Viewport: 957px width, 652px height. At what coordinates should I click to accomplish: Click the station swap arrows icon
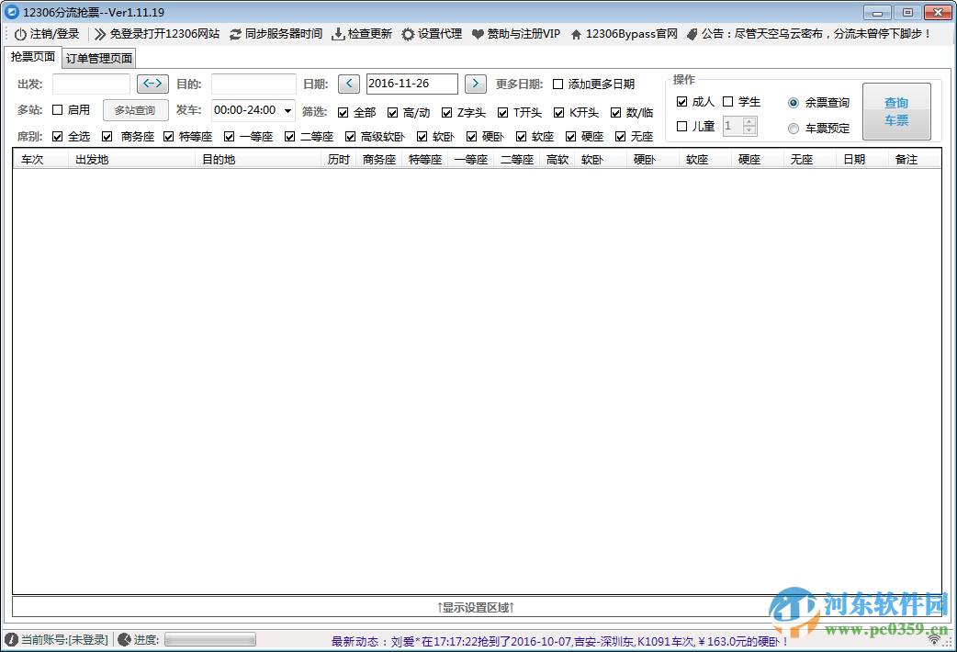[152, 83]
